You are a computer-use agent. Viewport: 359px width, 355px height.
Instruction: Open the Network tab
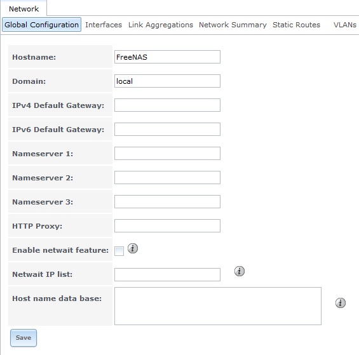tap(24, 9)
